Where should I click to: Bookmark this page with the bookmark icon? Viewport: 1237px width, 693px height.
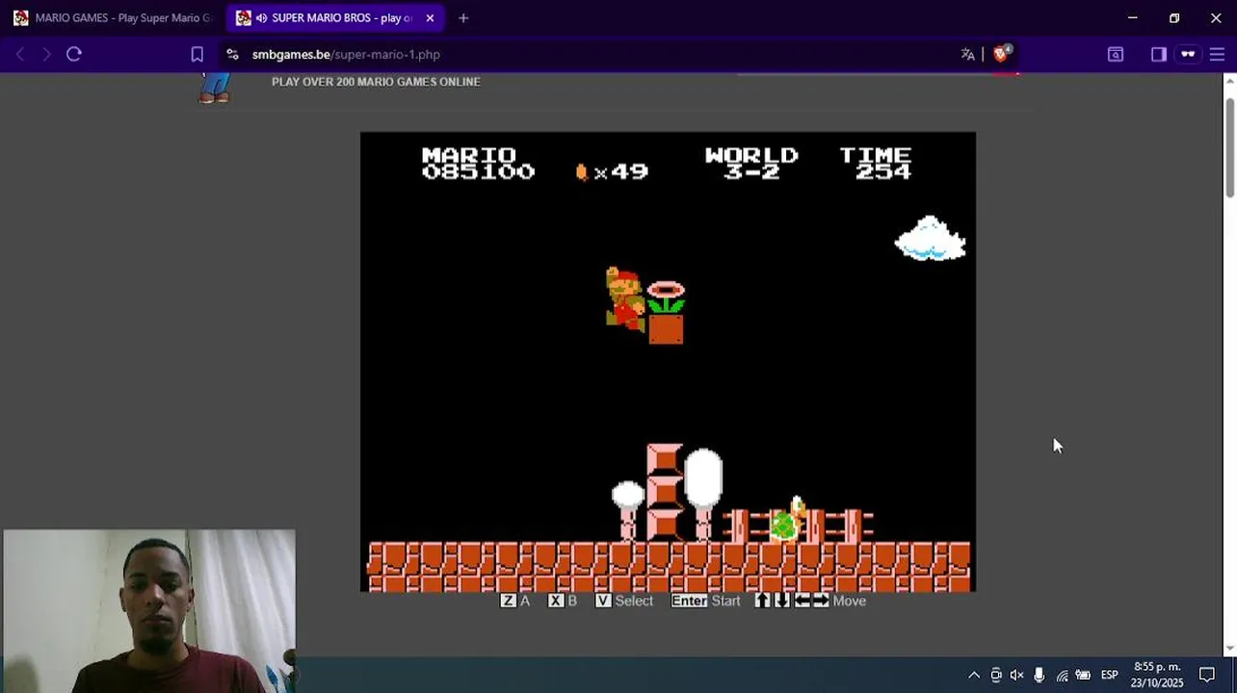tap(197, 55)
